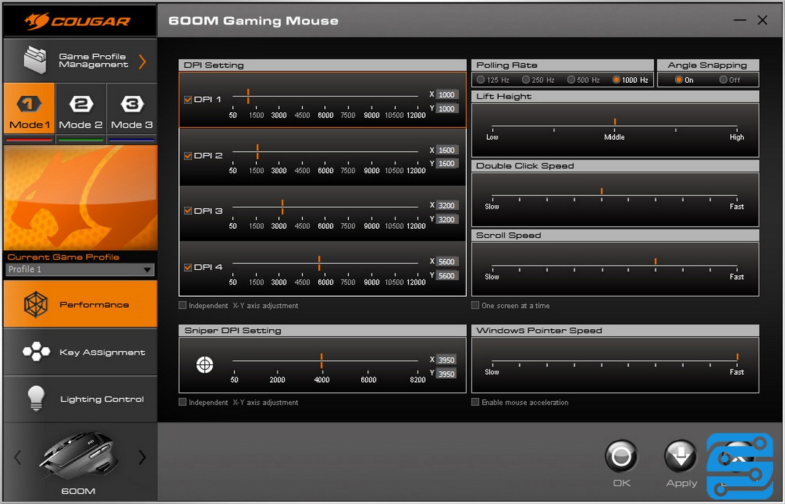Minimize the Cougar window
This screenshot has width=785, height=504.
[x=739, y=20]
